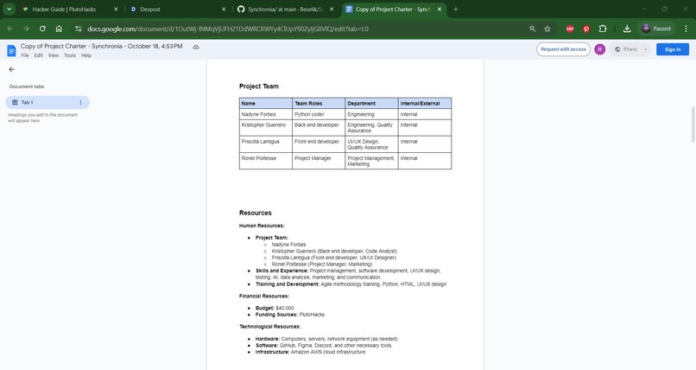
Task: Click Request edit access button
Action: point(563,49)
